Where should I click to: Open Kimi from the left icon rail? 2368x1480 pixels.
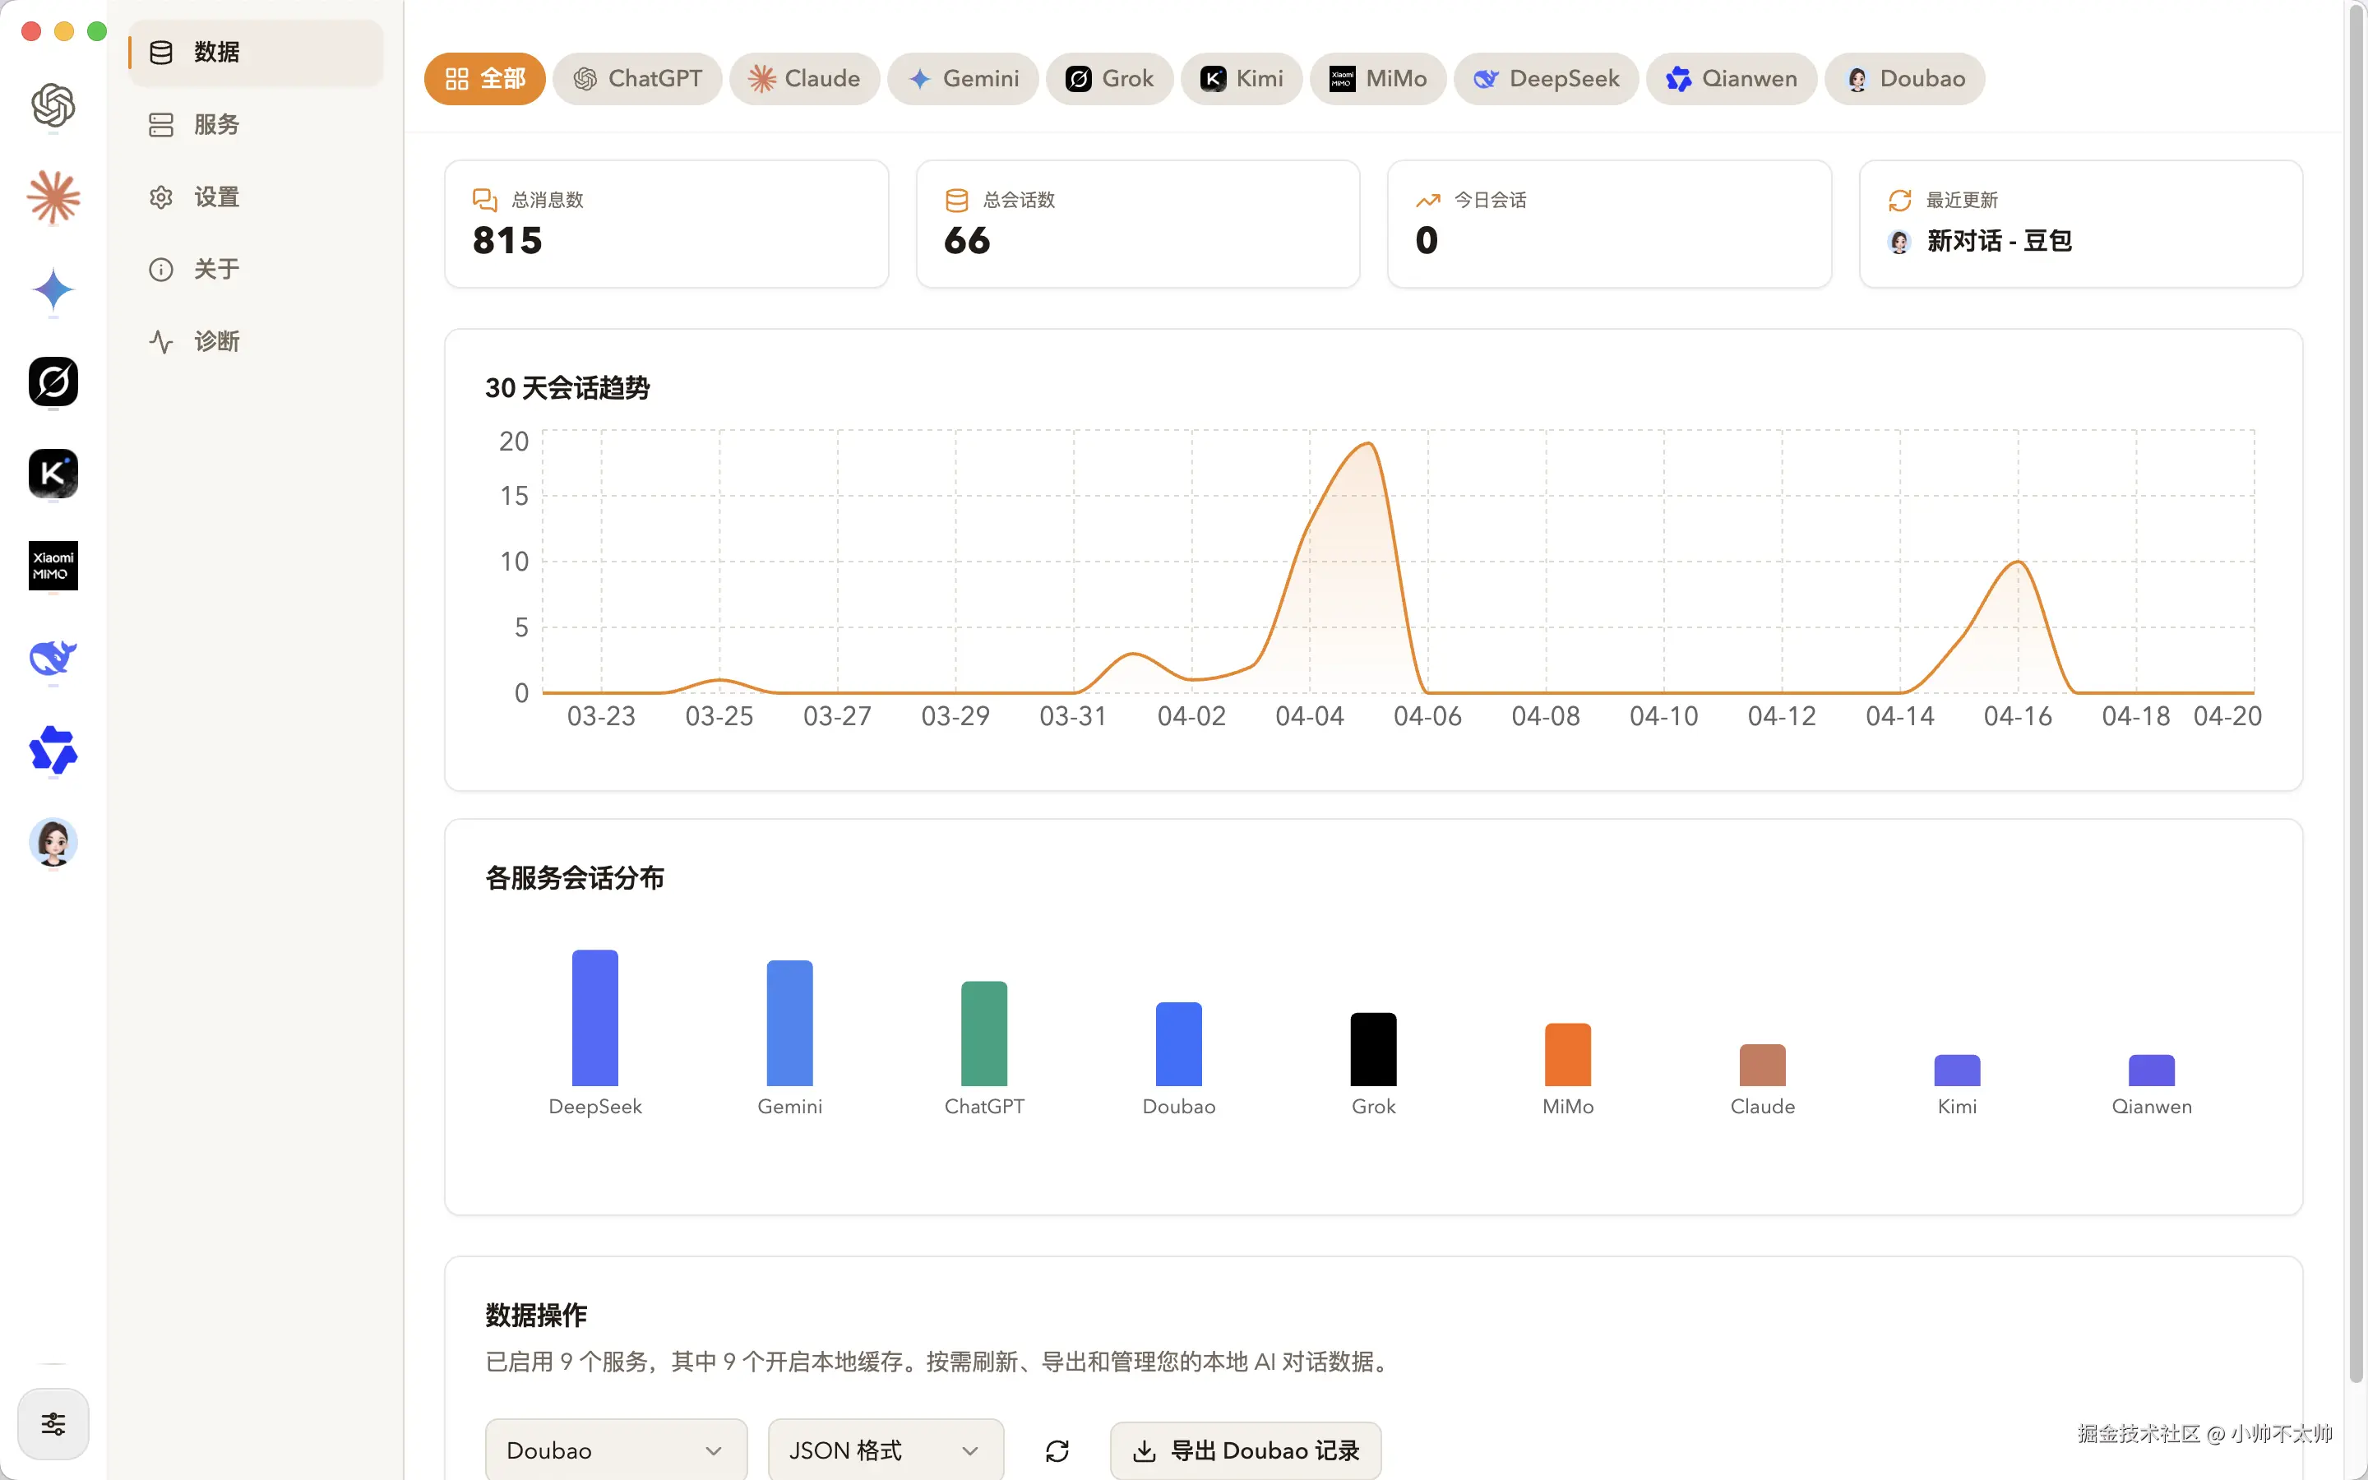[x=53, y=474]
